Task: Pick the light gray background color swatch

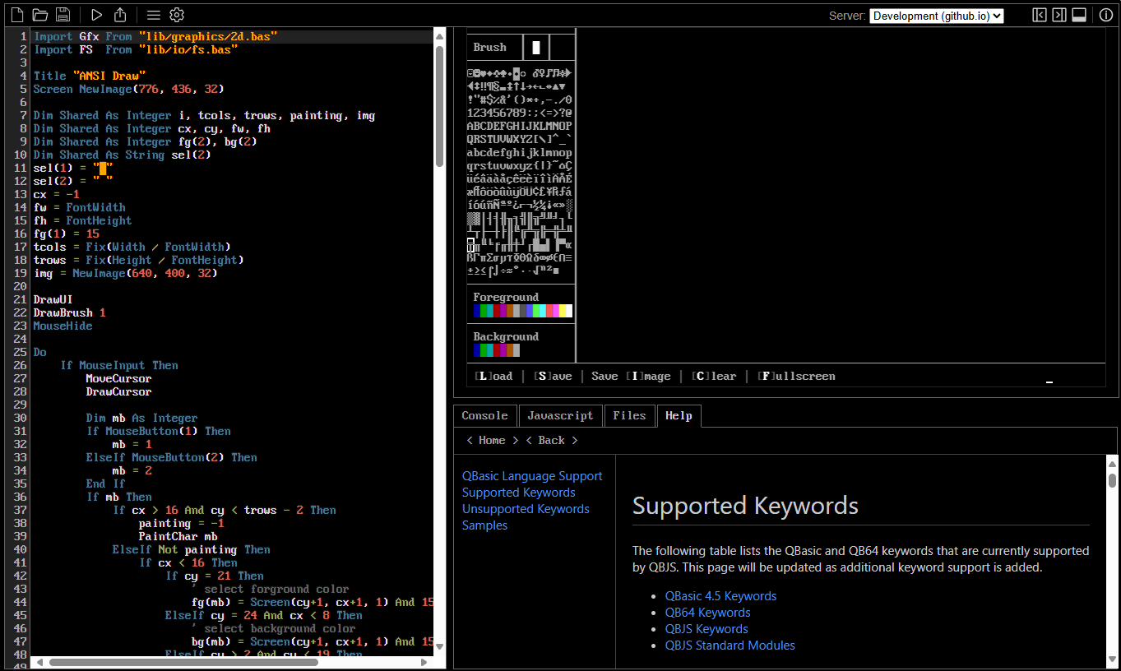Action: (x=516, y=350)
